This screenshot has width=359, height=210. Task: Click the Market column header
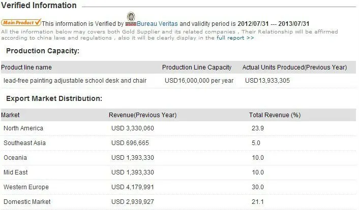click(x=11, y=115)
